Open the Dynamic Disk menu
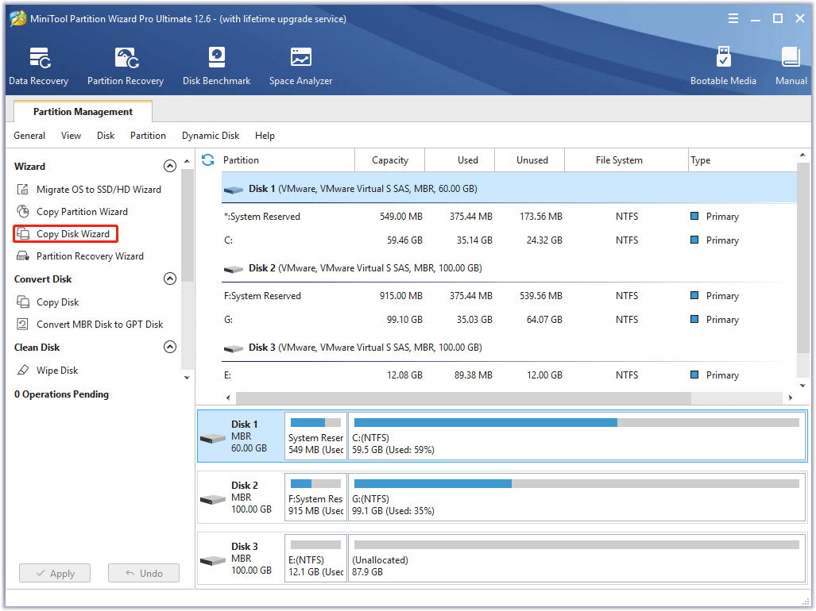Viewport: 816px width, 611px height. coord(211,136)
